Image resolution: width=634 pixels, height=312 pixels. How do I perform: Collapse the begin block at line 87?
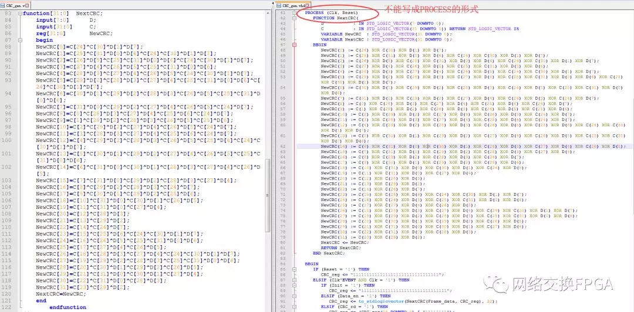click(20, 40)
